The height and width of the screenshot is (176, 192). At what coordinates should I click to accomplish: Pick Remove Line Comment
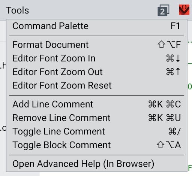96,118
